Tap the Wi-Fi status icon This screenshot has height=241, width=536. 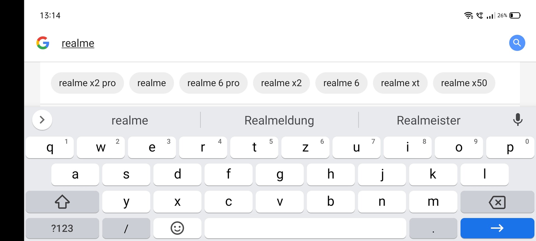(x=468, y=15)
